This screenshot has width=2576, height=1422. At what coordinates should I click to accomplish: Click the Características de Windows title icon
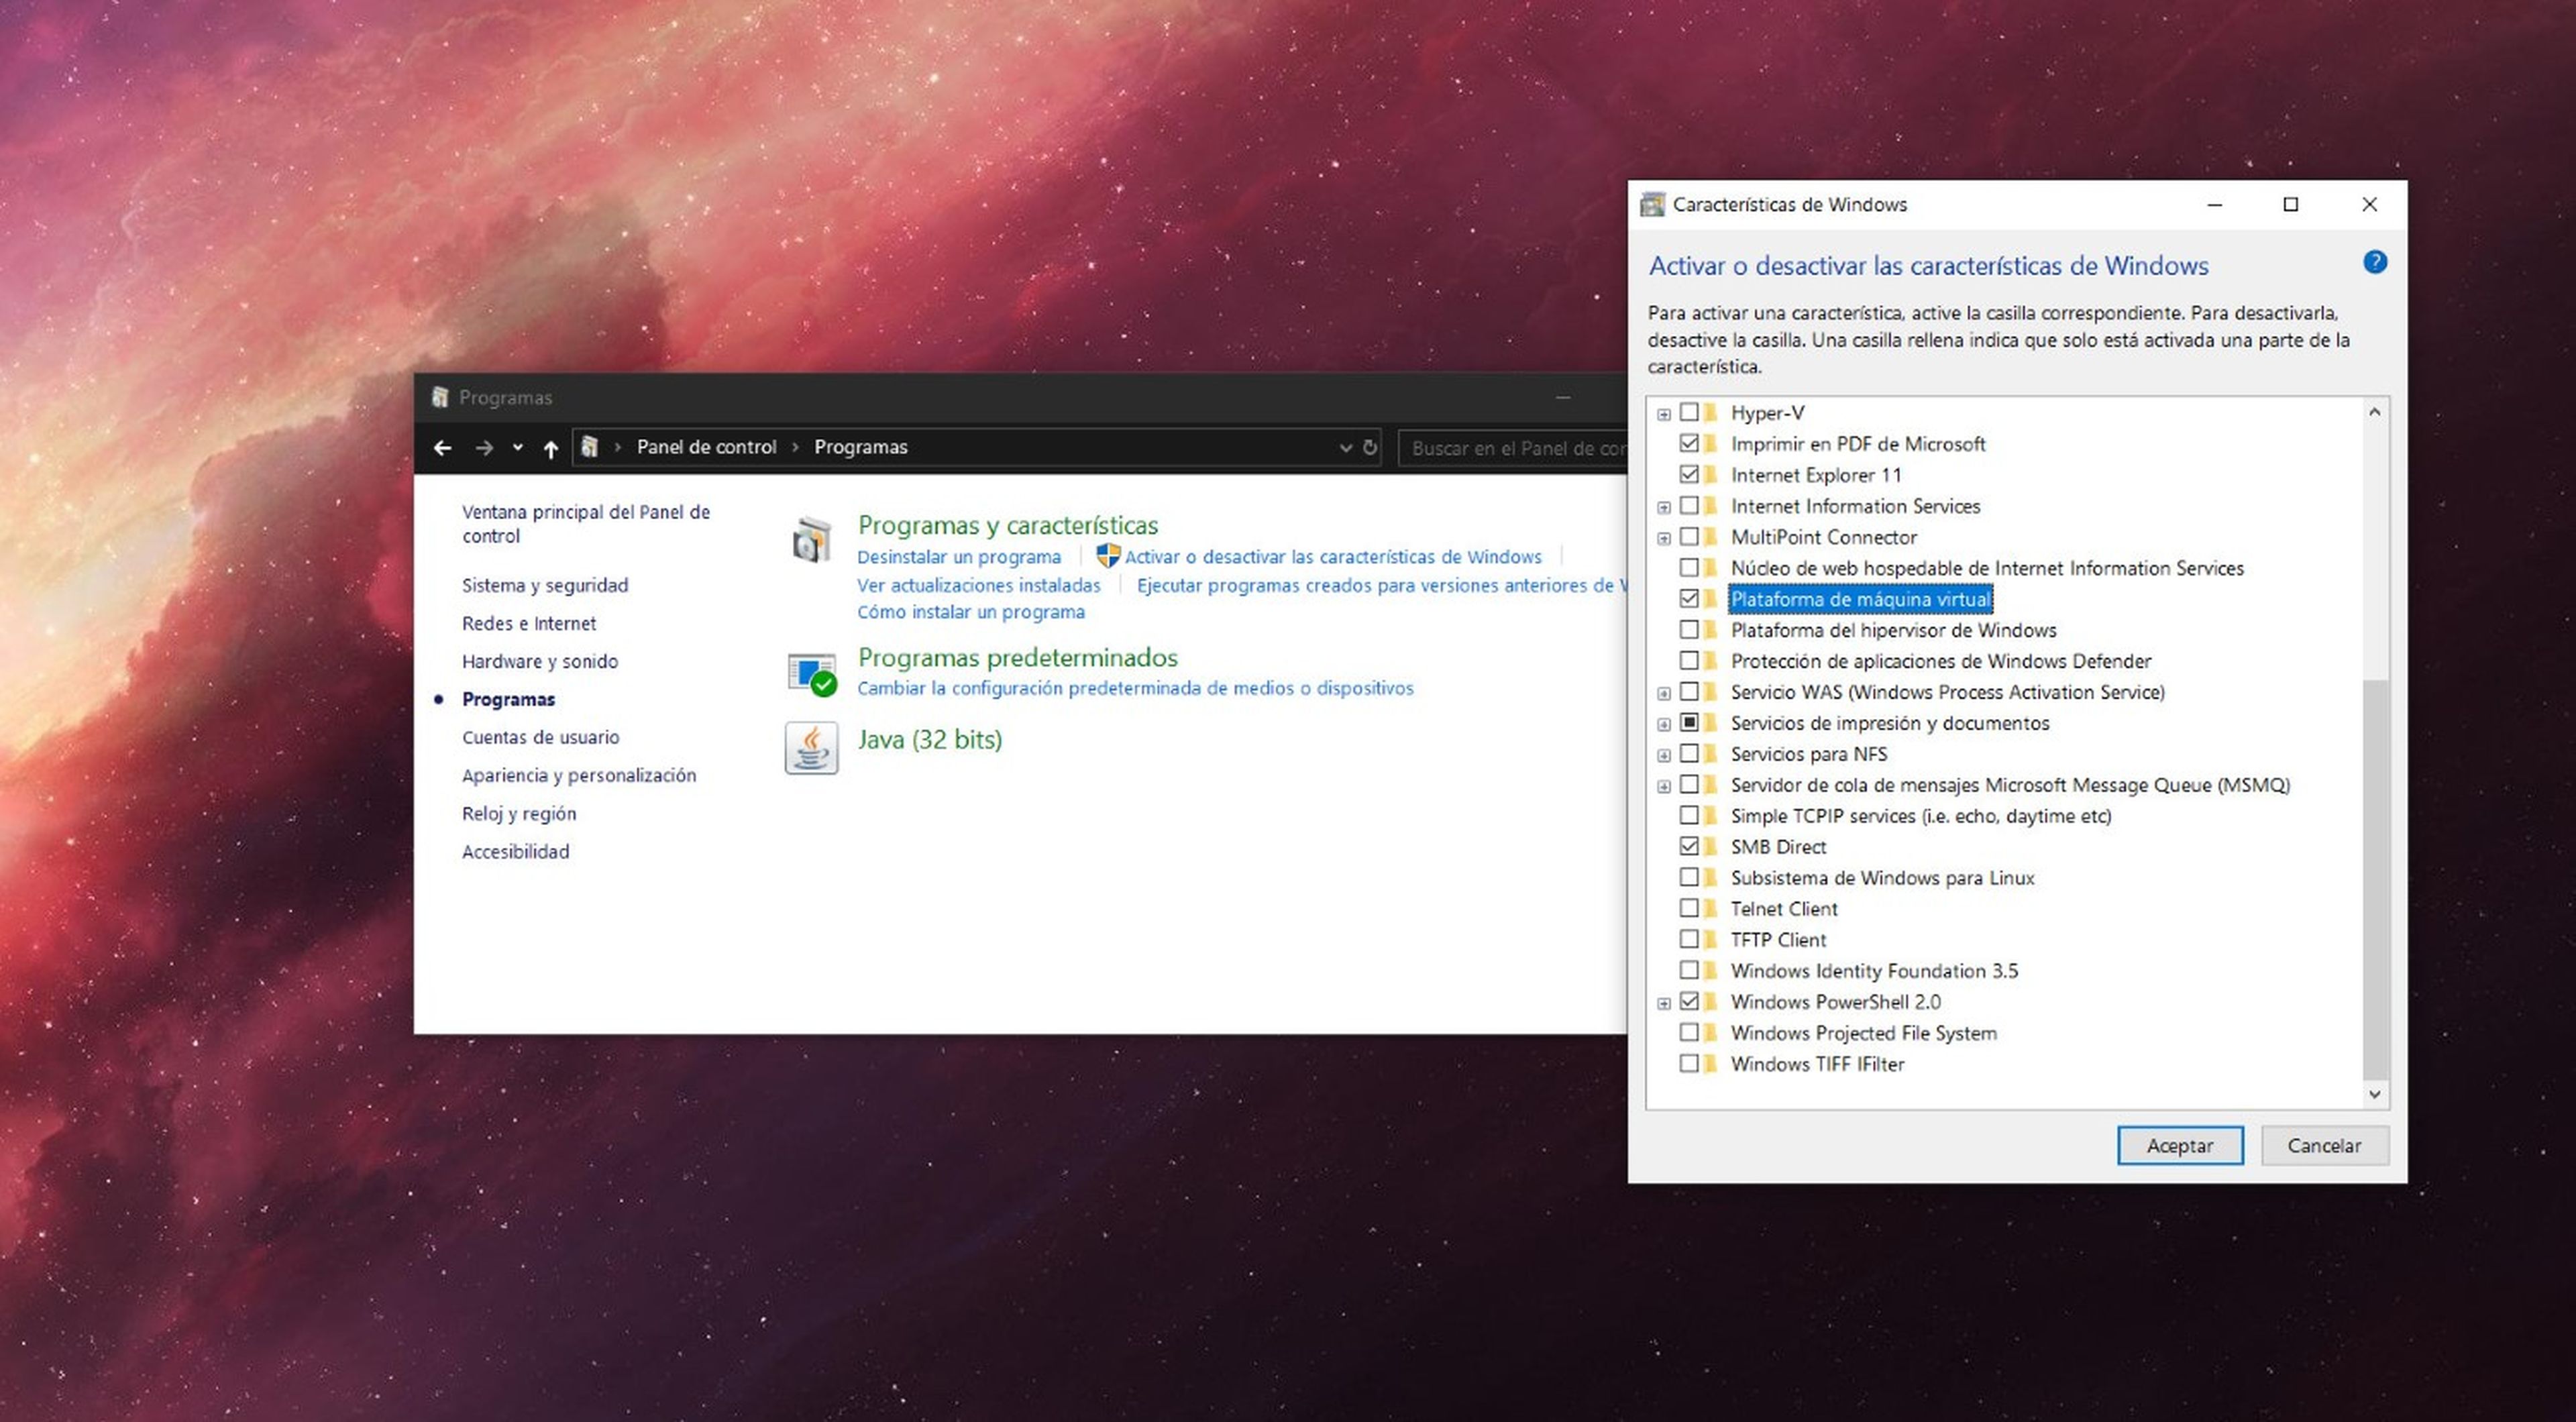point(1653,204)
